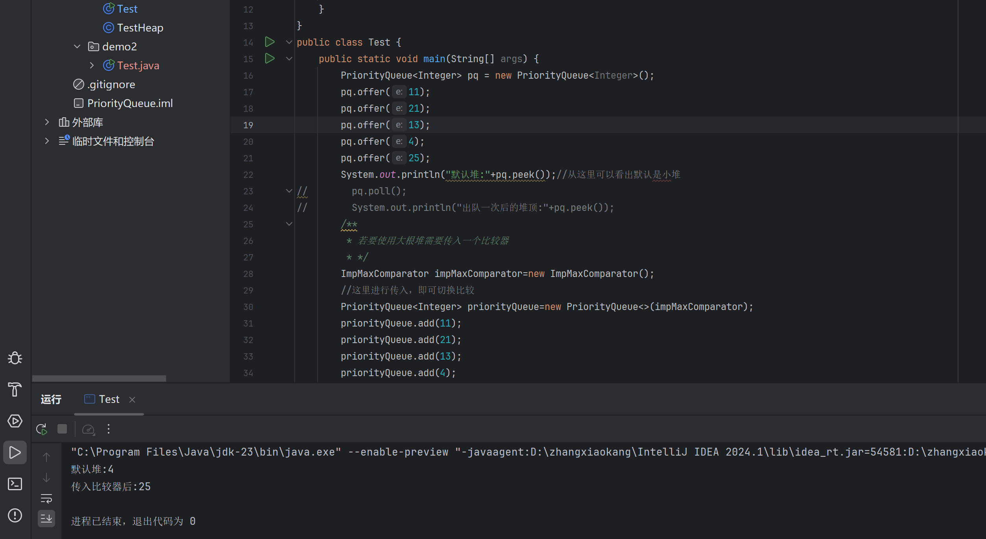Run main via gutter icon on line 15
Image resolution: width=986 pixels, height=539 pixels.
point(270,59)
